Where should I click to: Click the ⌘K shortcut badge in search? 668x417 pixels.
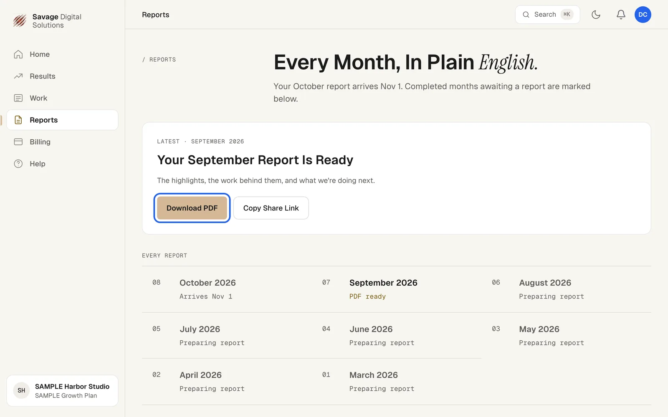[x=567, y=15]
